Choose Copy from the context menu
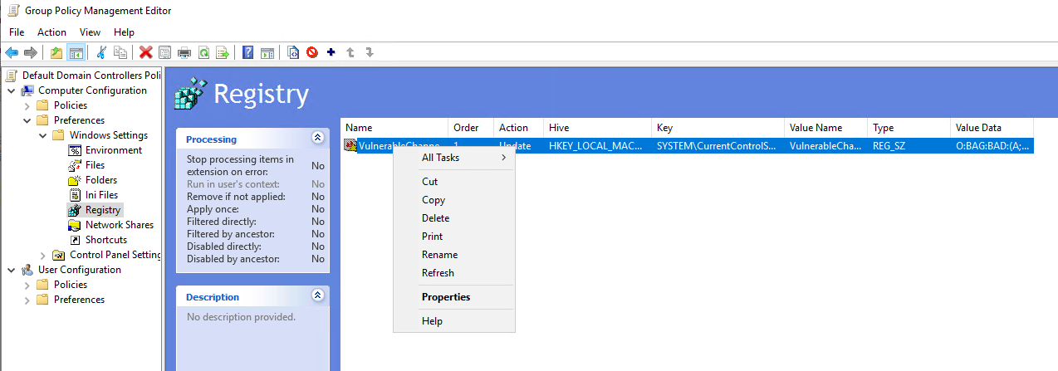 point(454,200)
